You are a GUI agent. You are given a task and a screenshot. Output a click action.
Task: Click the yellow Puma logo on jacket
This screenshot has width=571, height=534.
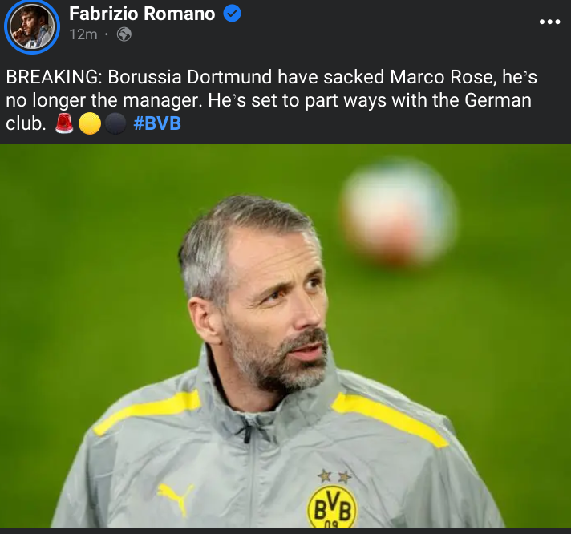coord(176,498)
